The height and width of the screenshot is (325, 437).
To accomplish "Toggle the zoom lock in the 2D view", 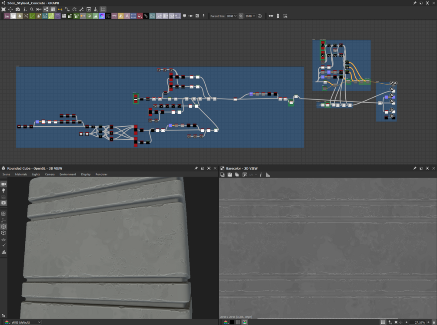I will (434, 322).
